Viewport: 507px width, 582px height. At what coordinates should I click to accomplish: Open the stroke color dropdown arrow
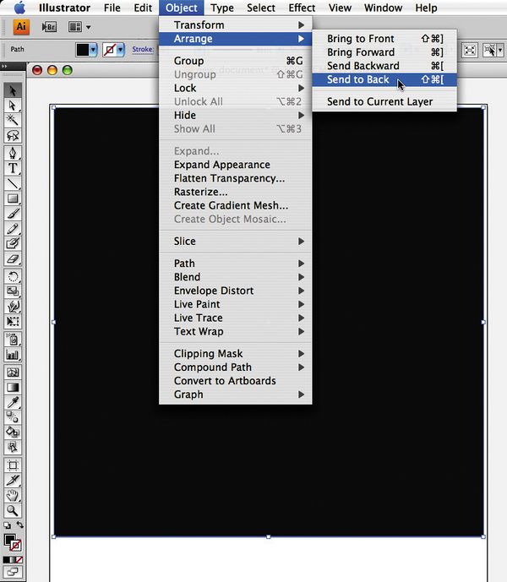coord(120,50)
